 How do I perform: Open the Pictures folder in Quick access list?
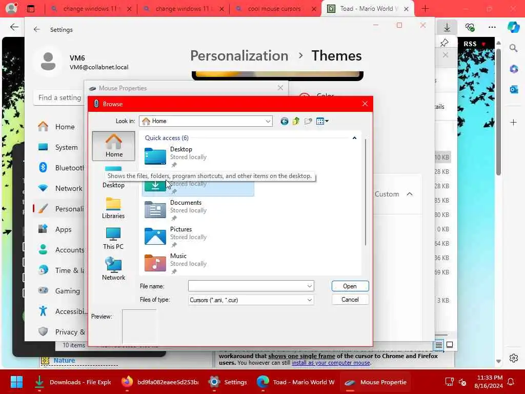(197, 237)
